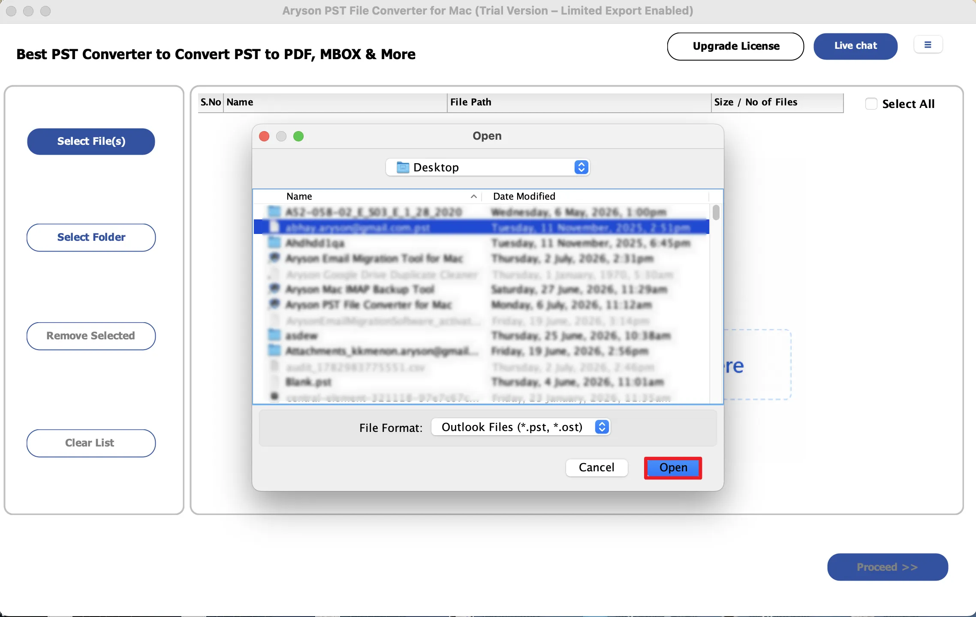This screenshot has width=976, height=617.
Task: Click the asdew folder icon
Action: point(274,335)
